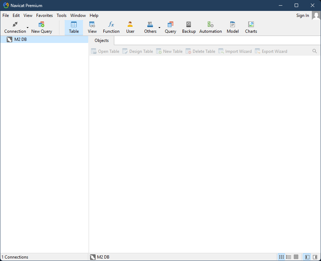Select the View objects icon

coord(92,27)
